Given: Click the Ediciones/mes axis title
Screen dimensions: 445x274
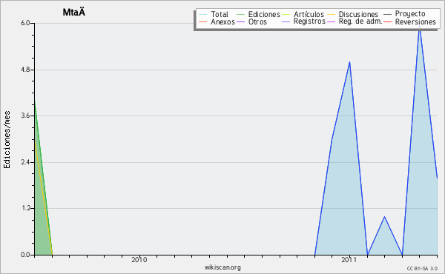Looking at the screenshot, I should [7, 140].
